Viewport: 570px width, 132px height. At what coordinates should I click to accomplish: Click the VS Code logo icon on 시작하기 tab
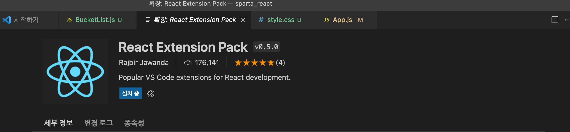pyautogui.click(x=7, y=20)
